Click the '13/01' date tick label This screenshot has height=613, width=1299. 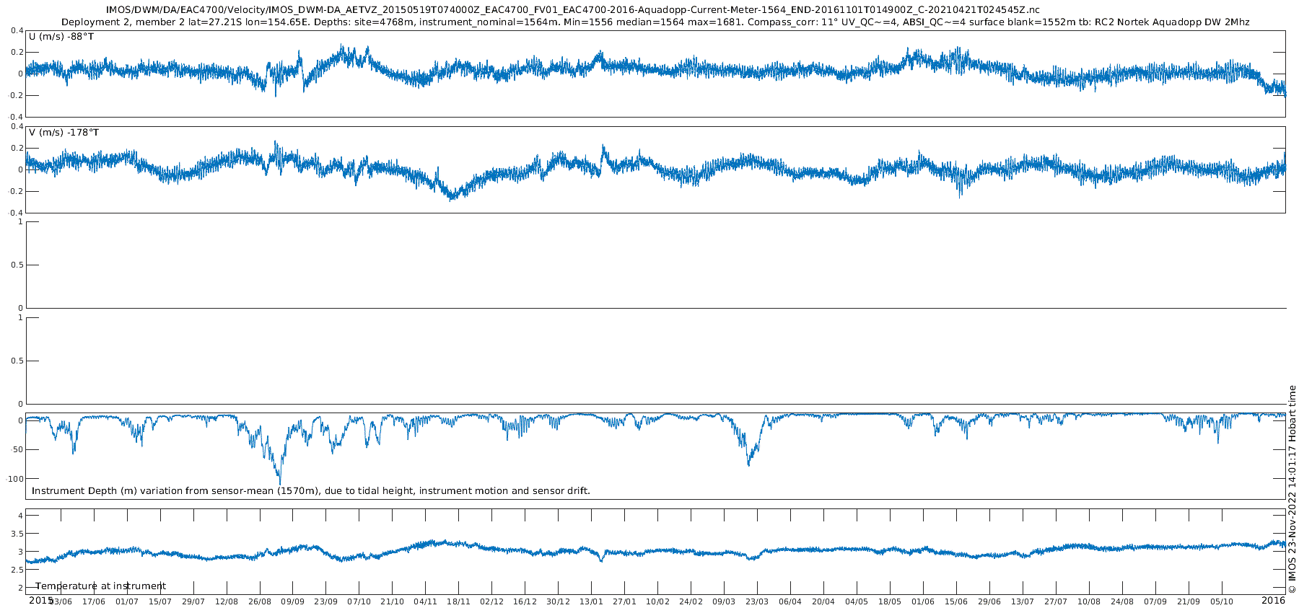tap(592, 601)
